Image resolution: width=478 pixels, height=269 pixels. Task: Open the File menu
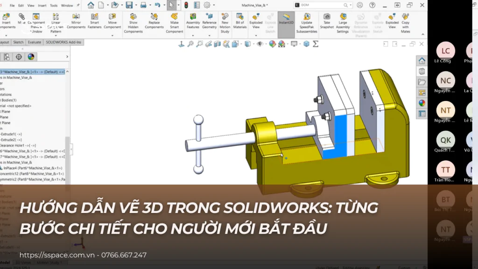[x=12, y=6]
